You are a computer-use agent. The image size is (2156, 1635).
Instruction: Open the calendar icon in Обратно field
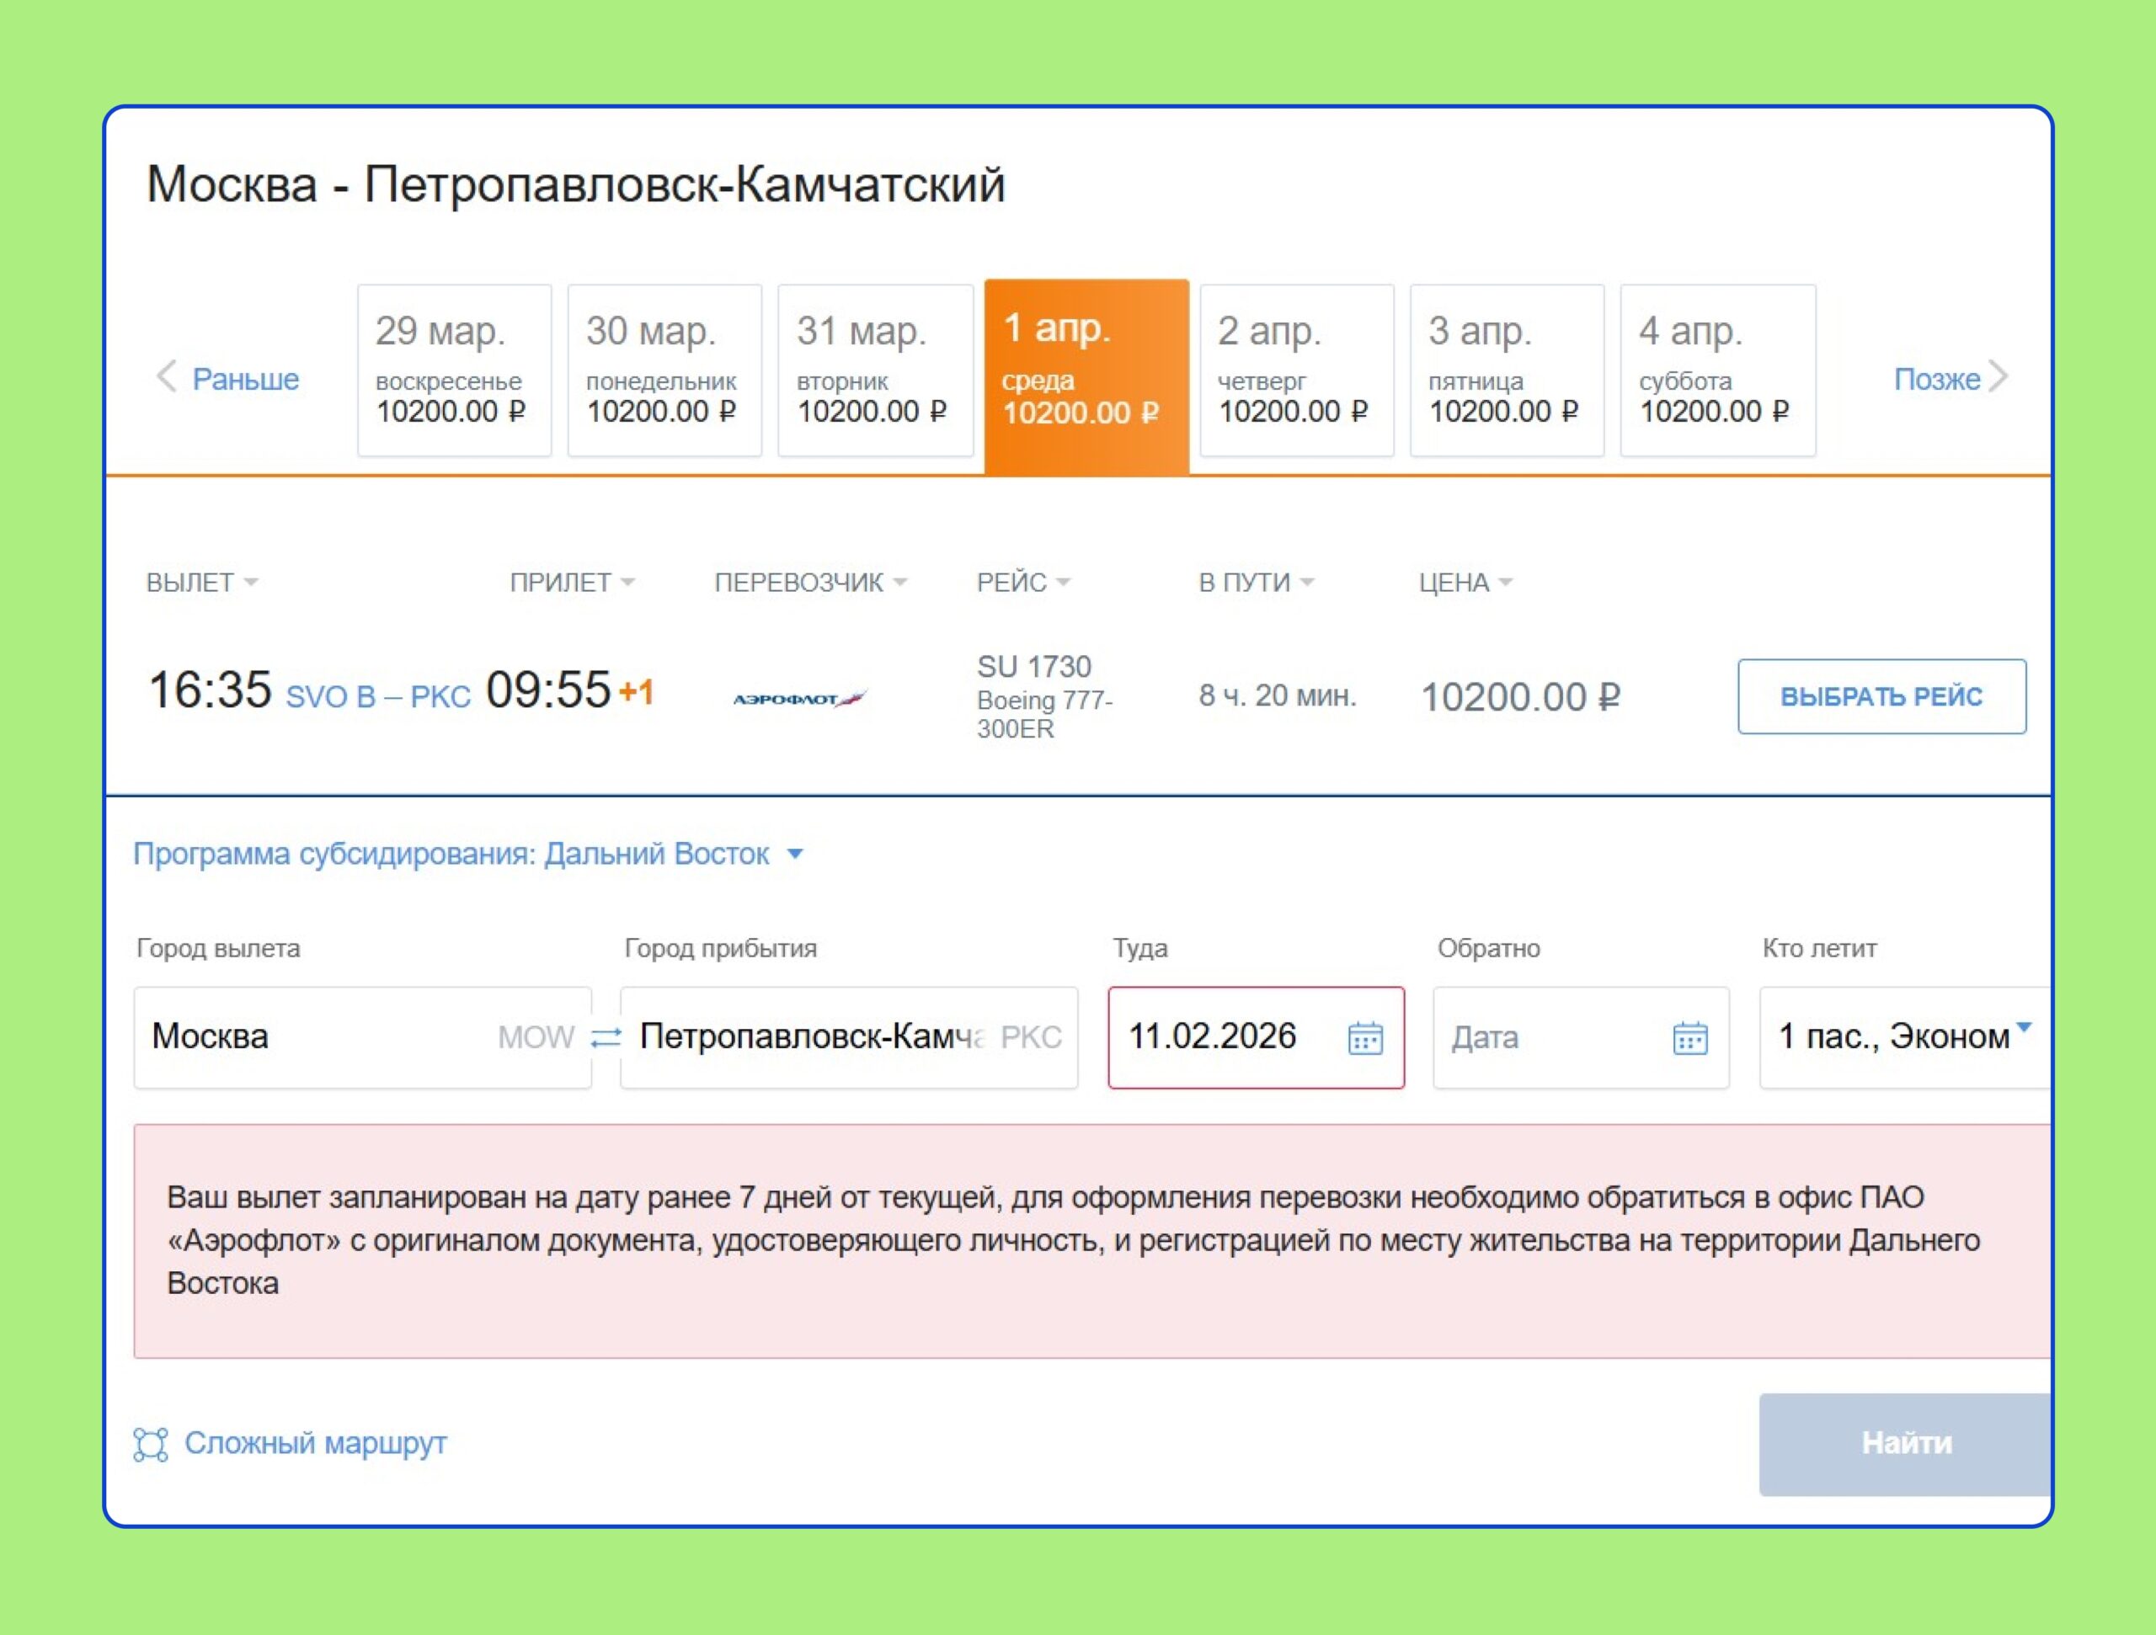(x=1689, y=1038)
